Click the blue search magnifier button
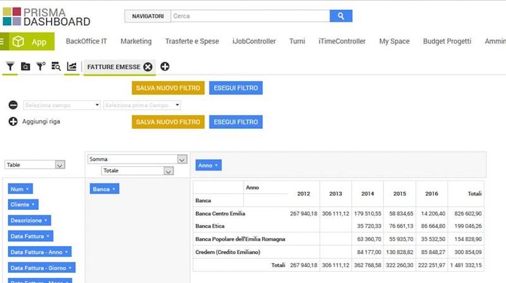This screenshot has height=283, width=506. pos(341,16)
